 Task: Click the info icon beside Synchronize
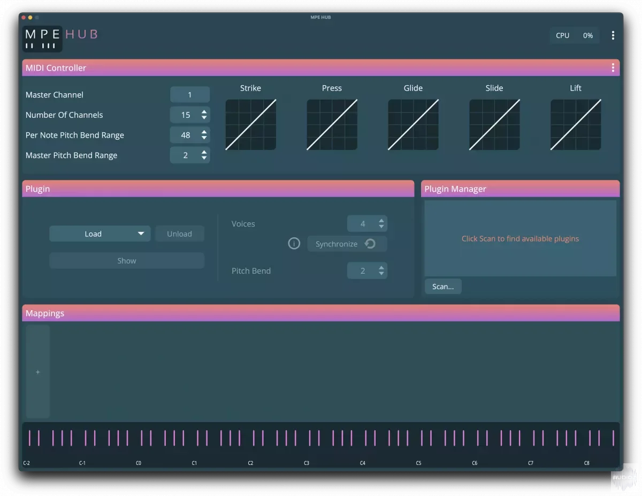pyautogui.click(x=294, y=244)
